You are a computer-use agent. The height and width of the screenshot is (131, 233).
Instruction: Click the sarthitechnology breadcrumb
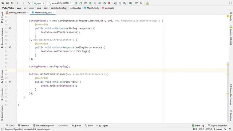[59, 8]
